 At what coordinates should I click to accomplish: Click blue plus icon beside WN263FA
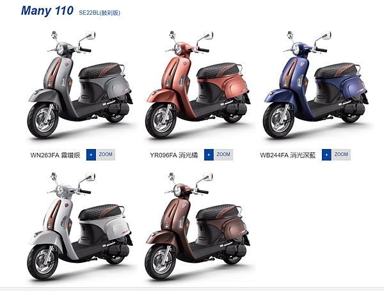coord(91,155)
